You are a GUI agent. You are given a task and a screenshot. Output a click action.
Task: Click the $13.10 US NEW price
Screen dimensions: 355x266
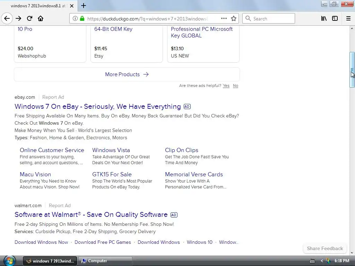[177, 48]
